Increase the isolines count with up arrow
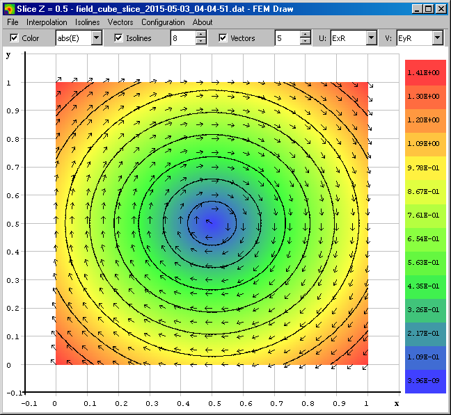The width and height of the screenshot is (451, 415). (200, 35)
